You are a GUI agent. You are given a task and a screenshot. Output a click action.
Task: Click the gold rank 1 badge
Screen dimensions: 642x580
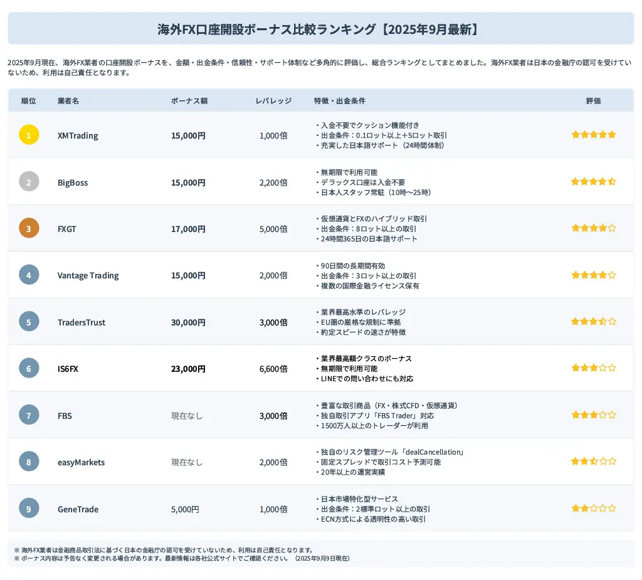coord(29,135)
